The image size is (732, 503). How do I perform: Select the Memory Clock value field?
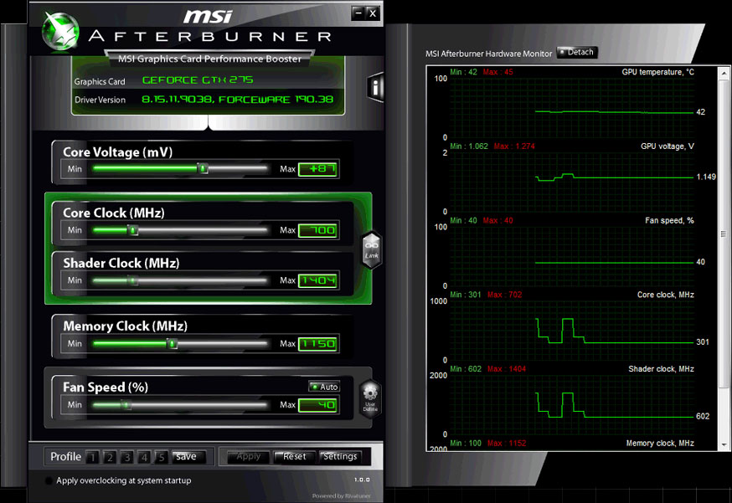click(x=317, y=344)
